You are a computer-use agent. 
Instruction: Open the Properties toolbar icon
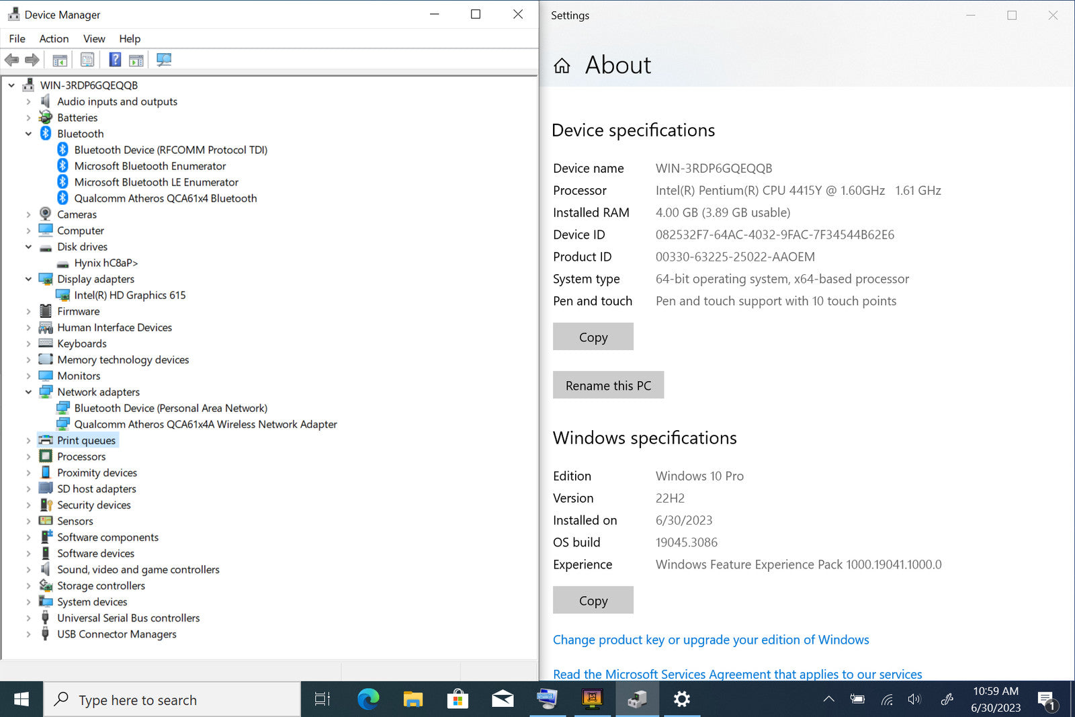[87, 60]
